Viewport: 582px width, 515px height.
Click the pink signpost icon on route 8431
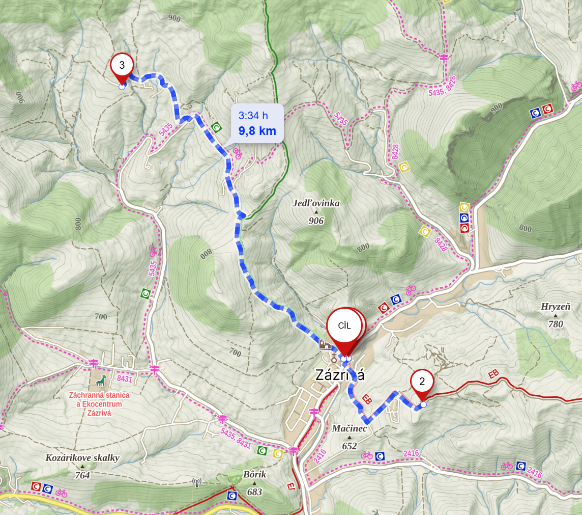coord(93,362)
